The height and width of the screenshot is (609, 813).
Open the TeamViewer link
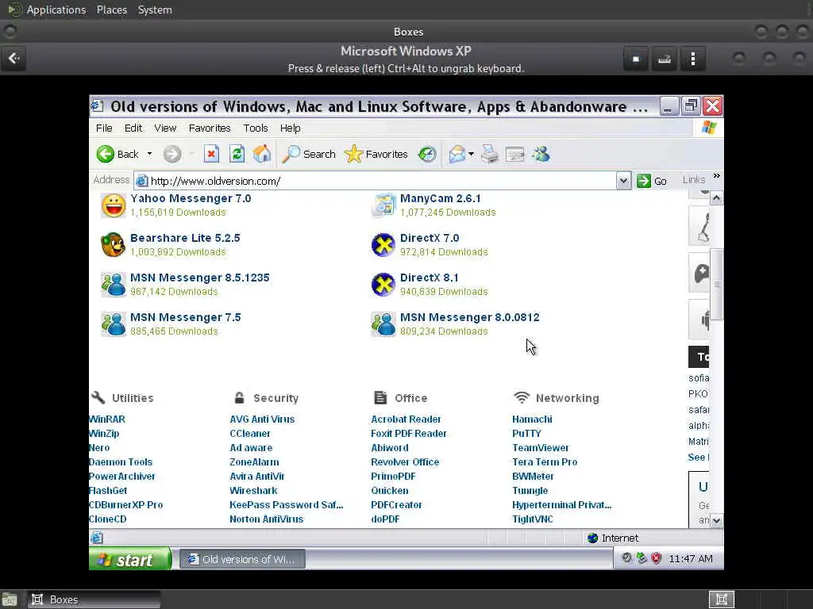click(540, 447)
